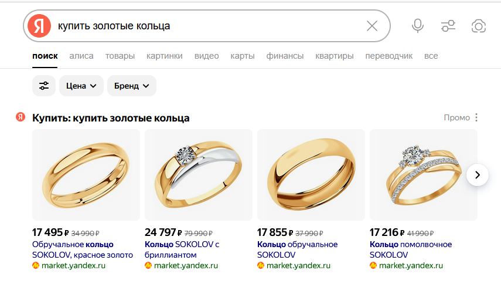Open search settings sliders icon

point(448,26)
